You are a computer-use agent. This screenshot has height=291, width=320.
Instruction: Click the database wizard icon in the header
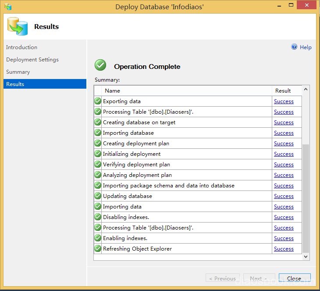(x=17, y=26)
